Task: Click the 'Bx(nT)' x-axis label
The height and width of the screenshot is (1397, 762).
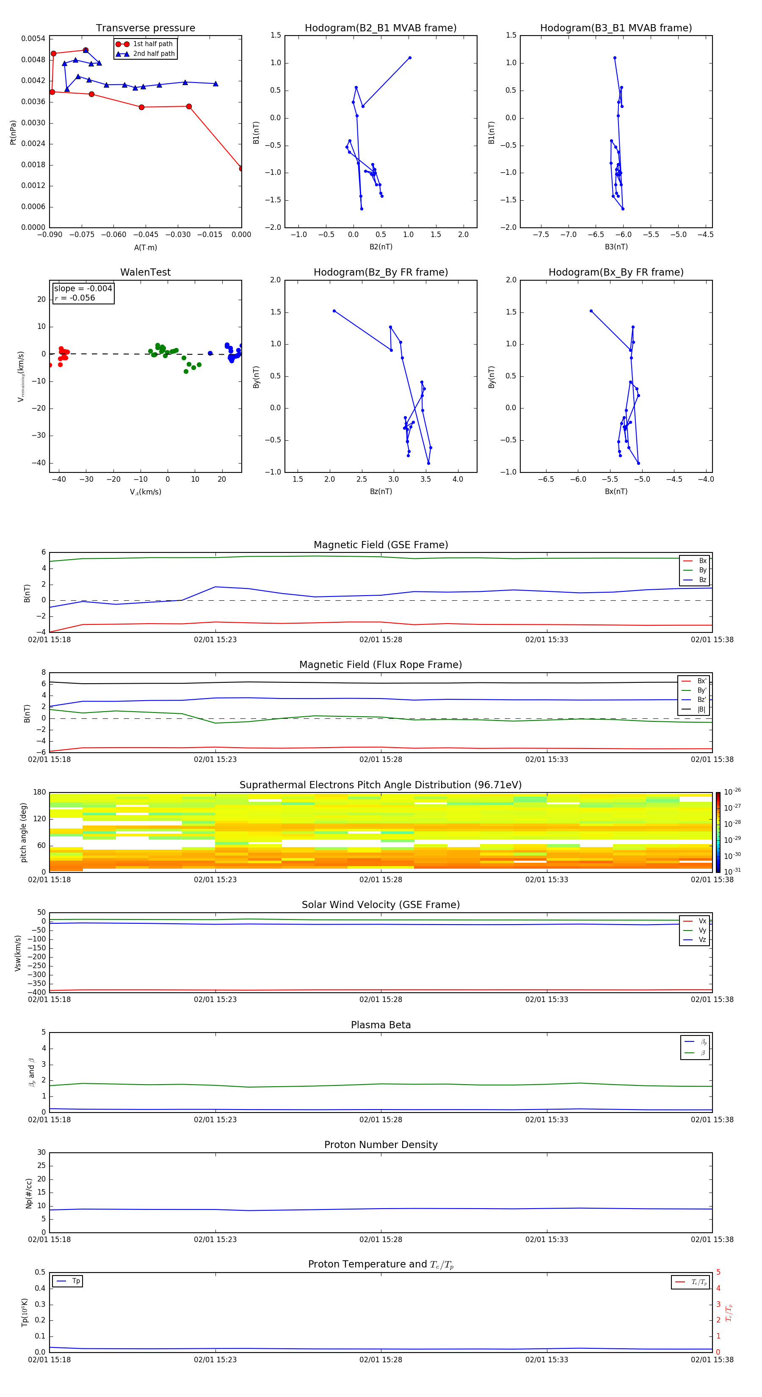Action: pos(616,491)
